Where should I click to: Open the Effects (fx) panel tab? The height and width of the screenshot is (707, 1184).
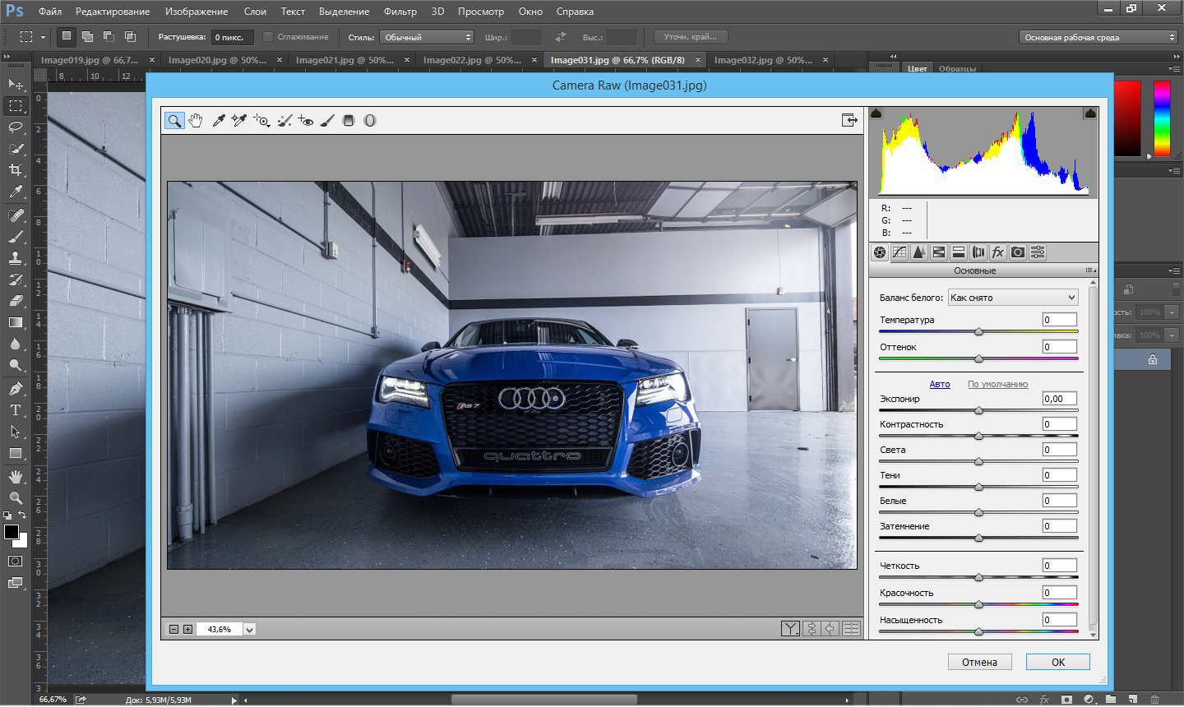click(x=998, y=252)
